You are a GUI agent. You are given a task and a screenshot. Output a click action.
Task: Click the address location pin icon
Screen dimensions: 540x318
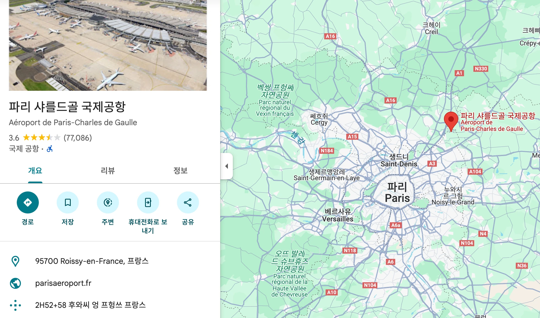(x=15, y=261)
